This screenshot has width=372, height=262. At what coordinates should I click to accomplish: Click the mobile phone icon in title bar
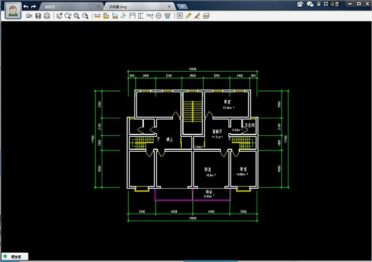319,4
